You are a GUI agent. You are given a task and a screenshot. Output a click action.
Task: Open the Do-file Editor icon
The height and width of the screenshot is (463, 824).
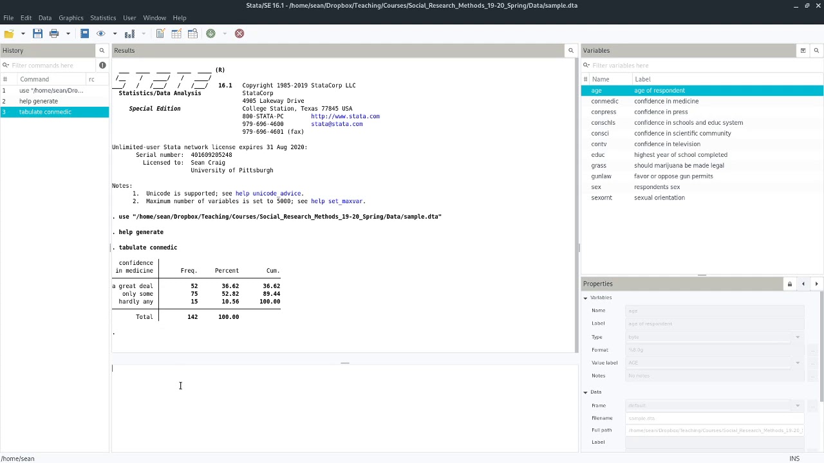click(160, 33)
